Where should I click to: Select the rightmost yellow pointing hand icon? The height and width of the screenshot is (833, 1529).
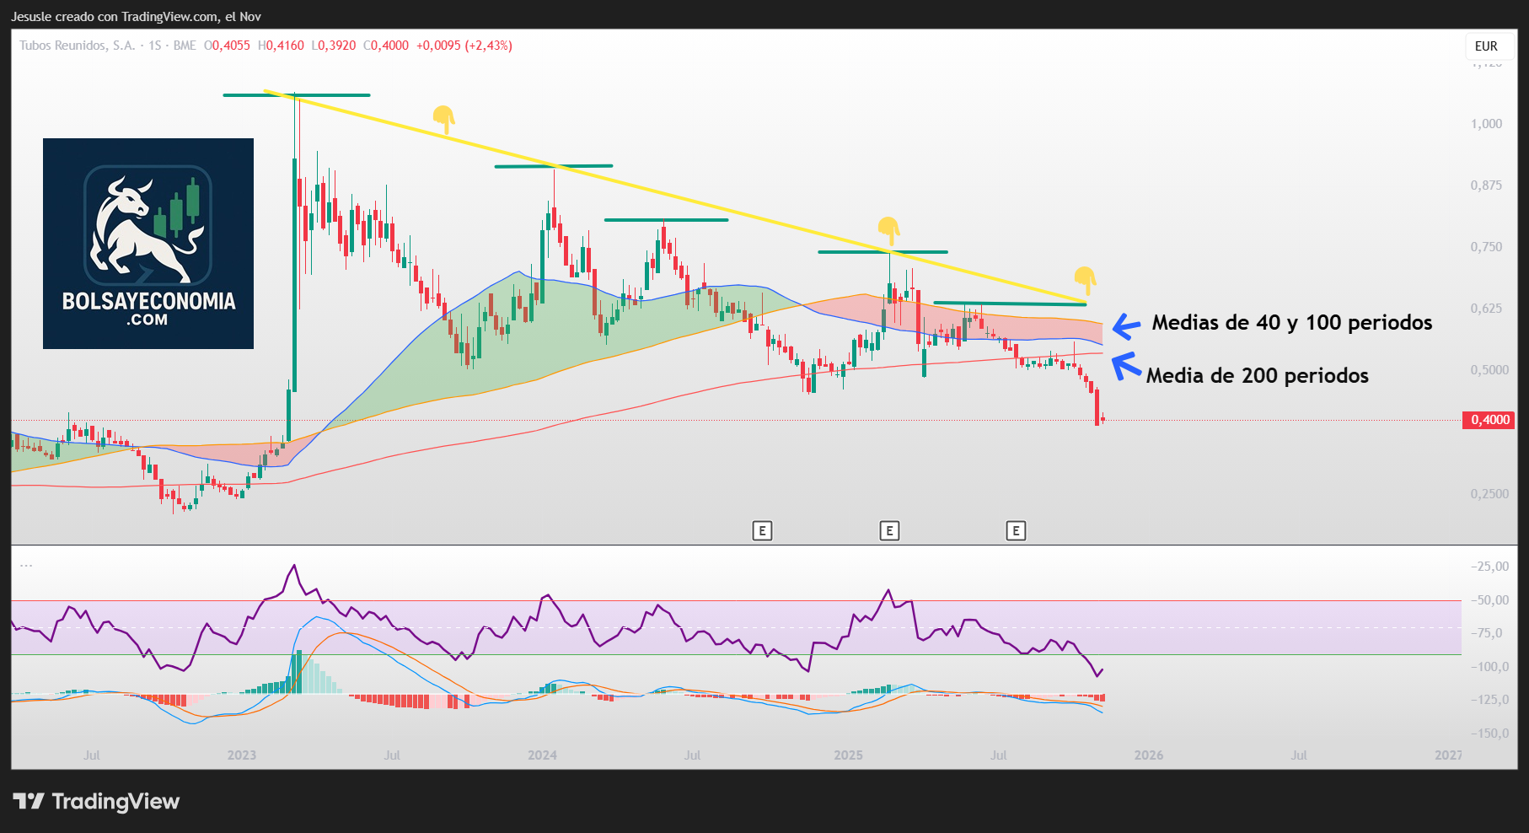1085,279
